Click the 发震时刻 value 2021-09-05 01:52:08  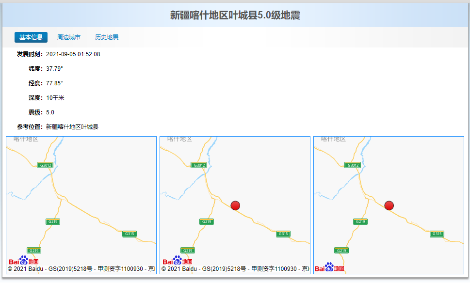coord(73,54)
